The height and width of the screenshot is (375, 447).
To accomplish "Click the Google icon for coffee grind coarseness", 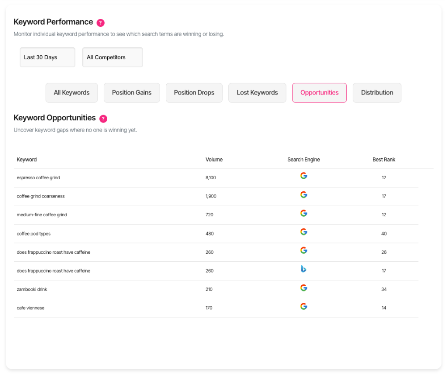I will 304,194.
